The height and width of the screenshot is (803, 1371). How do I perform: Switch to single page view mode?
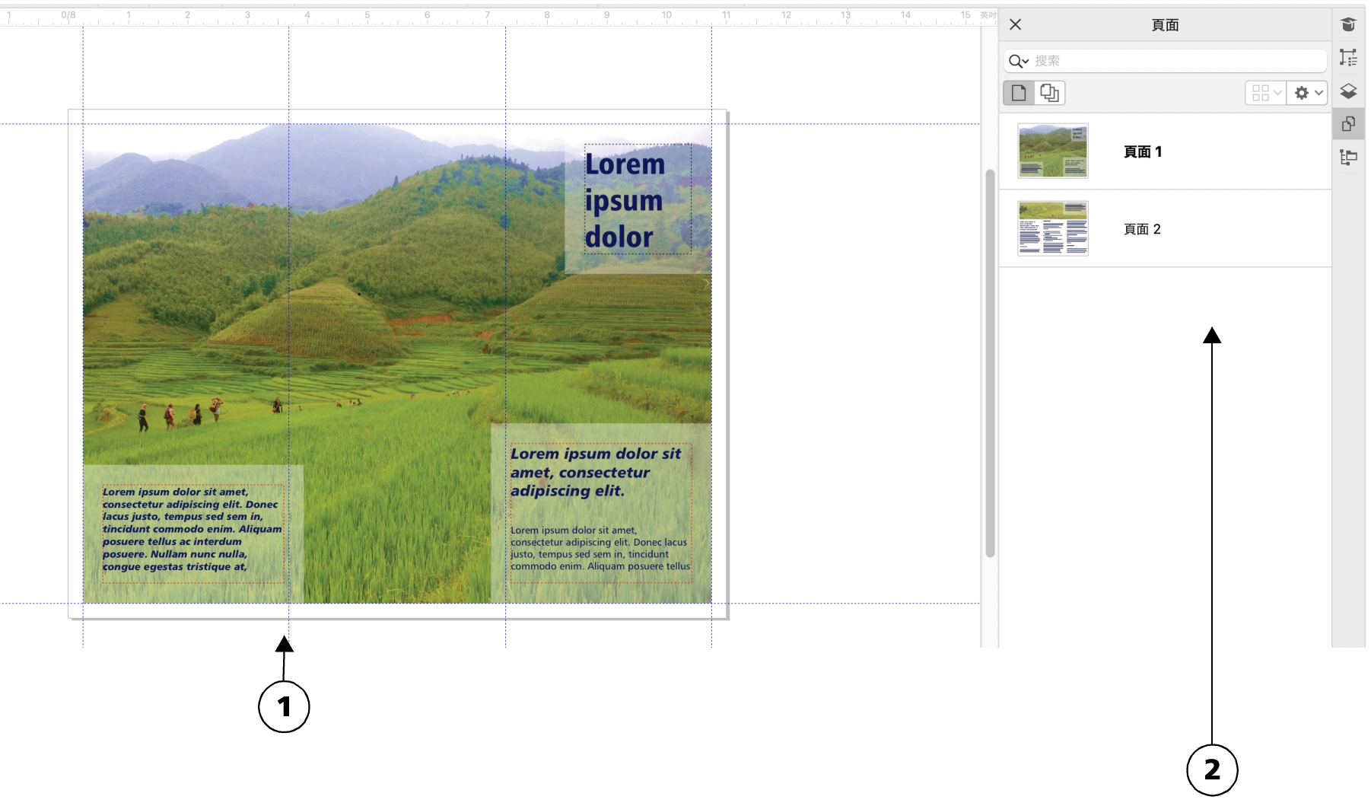1019,93
